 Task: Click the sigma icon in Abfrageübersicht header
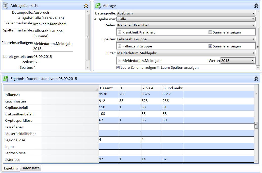click(5, 5)
